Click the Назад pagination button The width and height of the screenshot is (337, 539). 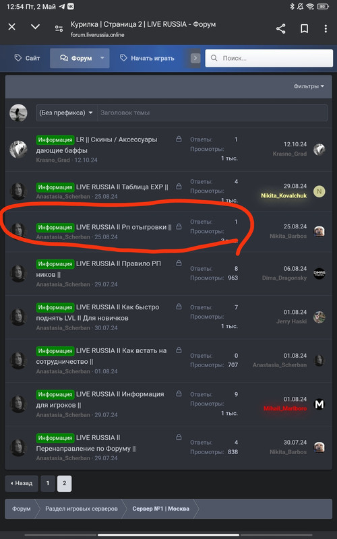coord(22,483)
